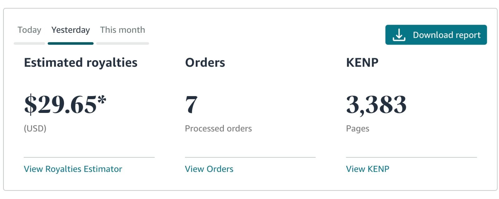Click the gray underline below This month

pyautogui.click(x=123, y=43)
